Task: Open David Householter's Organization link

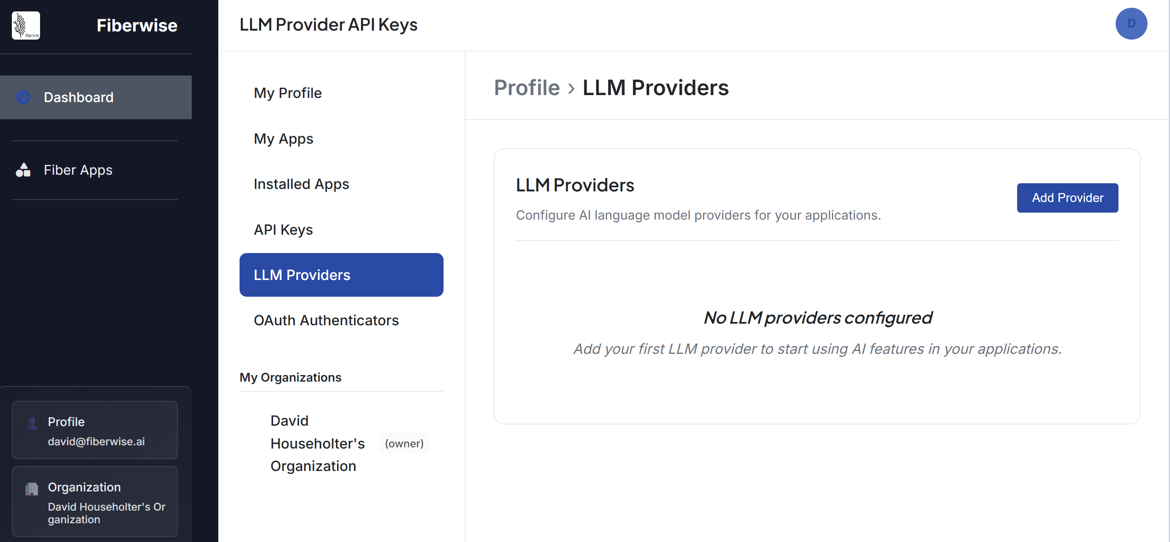Action: [318, 443]
